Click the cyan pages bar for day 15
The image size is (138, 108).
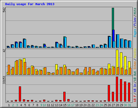[65, 42]
